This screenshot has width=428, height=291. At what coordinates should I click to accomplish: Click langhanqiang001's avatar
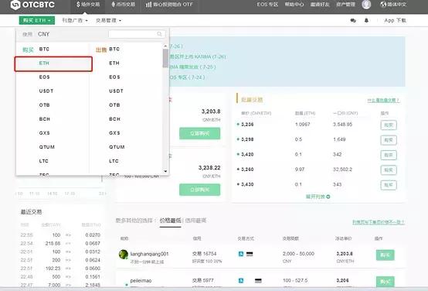tap(124, 255)
